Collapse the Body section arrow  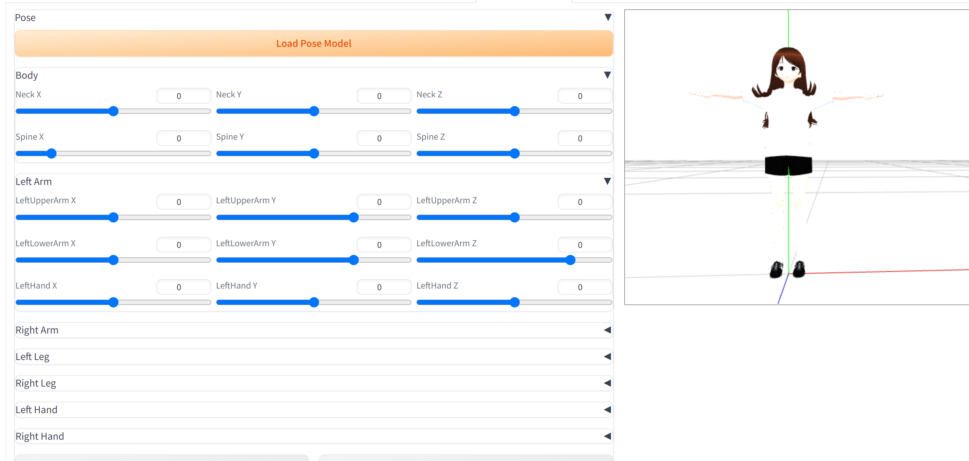(x=607, y=75)
